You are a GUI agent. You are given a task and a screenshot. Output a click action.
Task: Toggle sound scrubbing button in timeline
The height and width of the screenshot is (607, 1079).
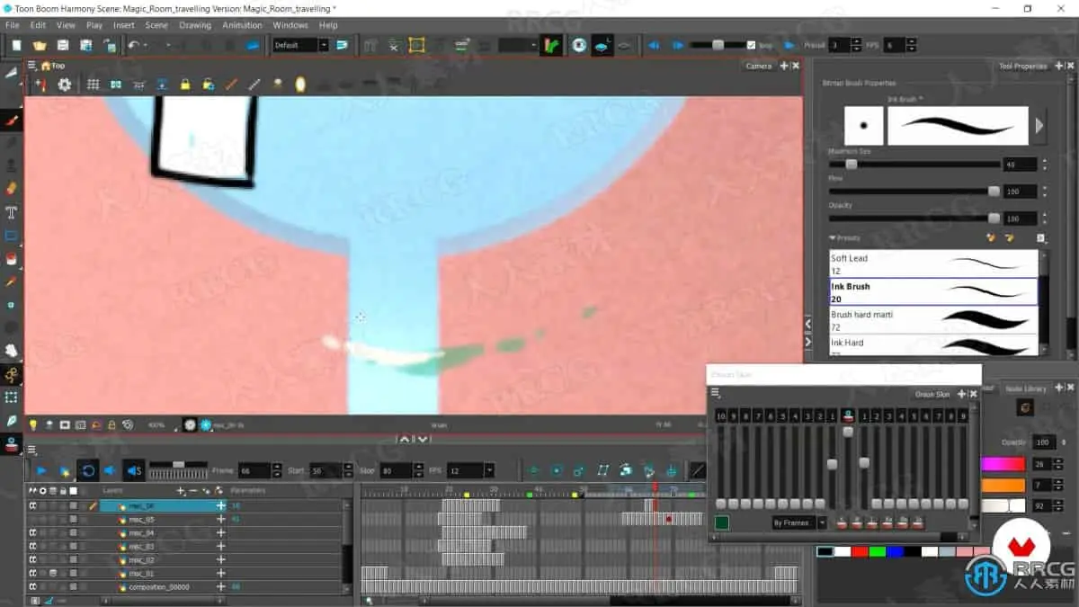(x=134, y=470)
